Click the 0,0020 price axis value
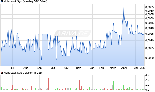155x92 pixels. pos(149,58)
